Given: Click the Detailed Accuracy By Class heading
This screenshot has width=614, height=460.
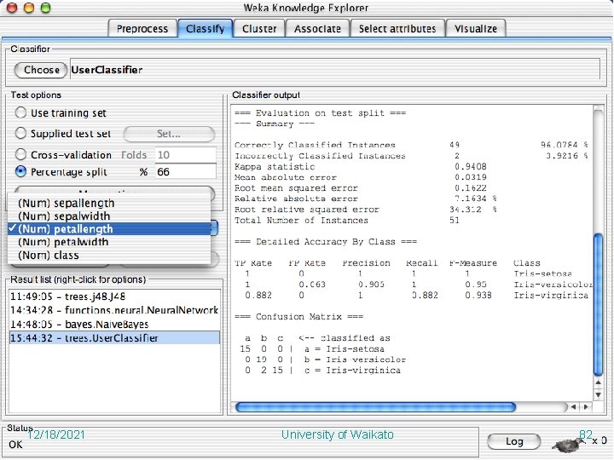Looking at the screenshot, I should click(326, 242).
